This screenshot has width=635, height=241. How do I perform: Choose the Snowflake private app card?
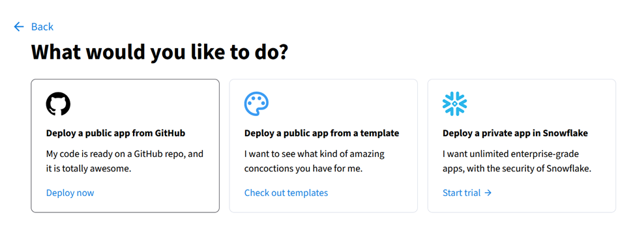click(x=522, y=145)
